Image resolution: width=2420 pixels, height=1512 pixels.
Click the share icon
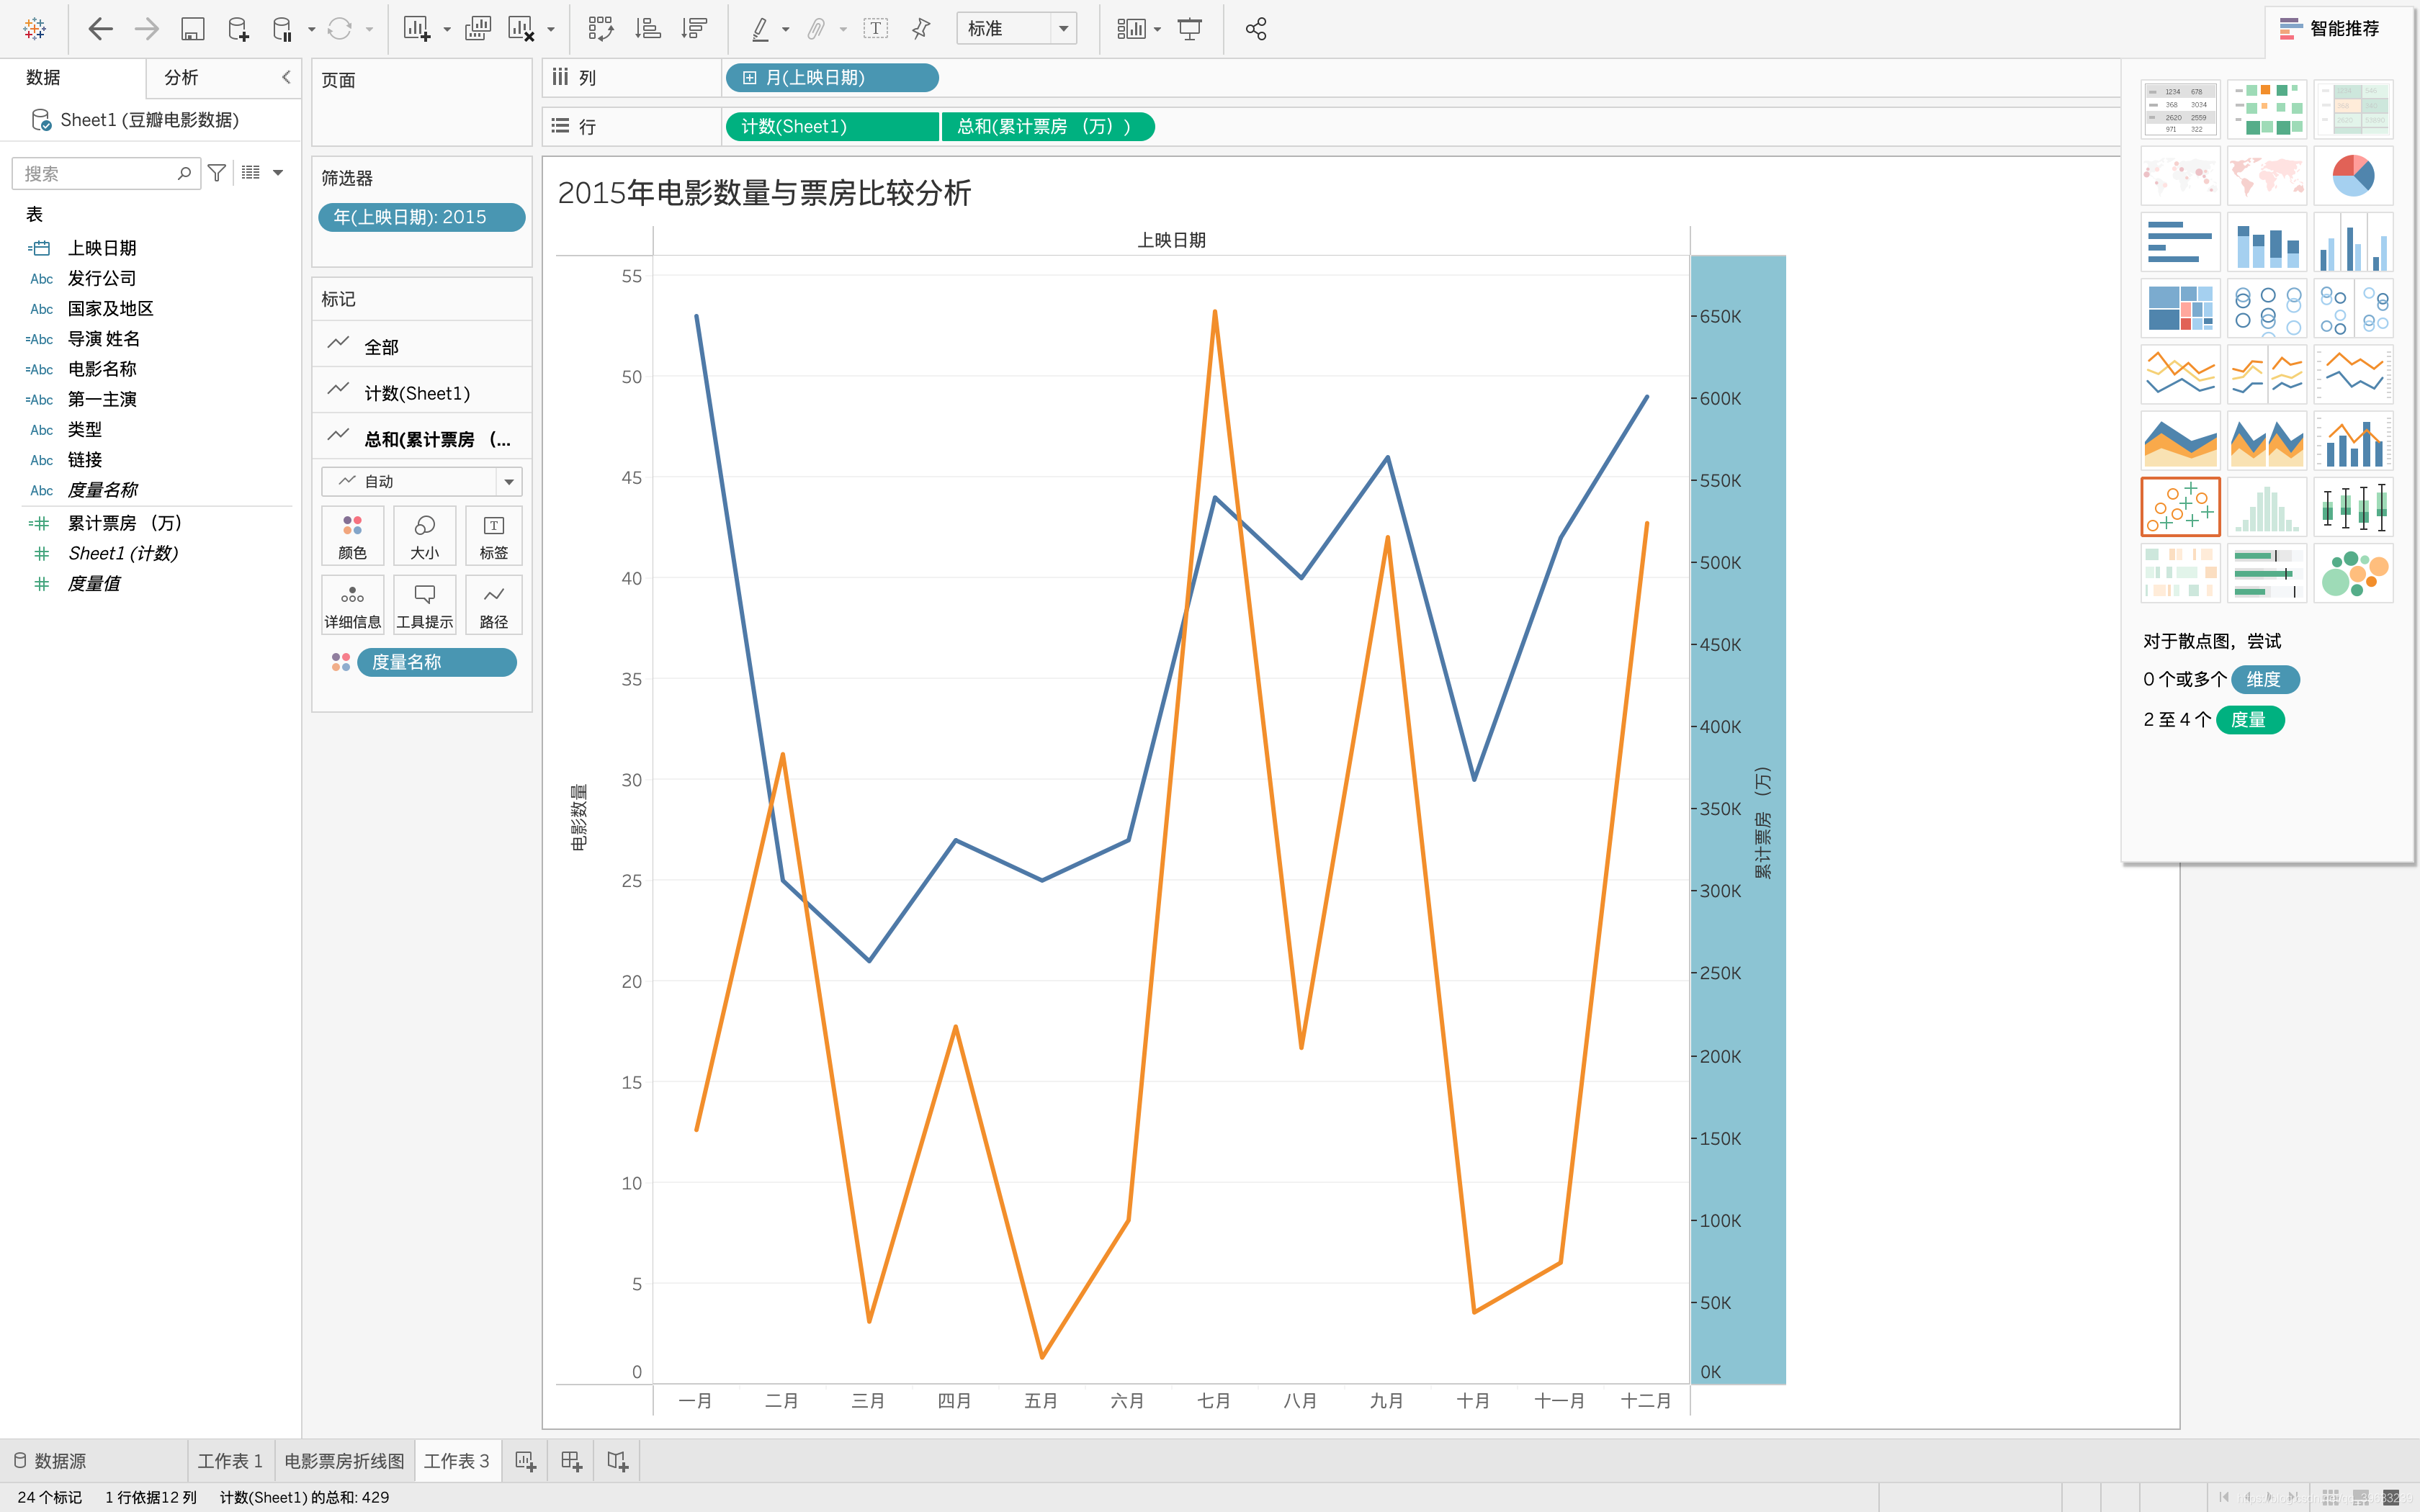(x=1256, y=29)
